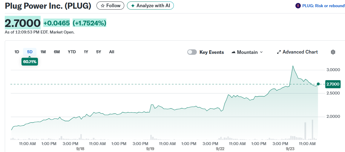Image resolution: width=345 pixels, height=152 pixels.
Task: Toggle the Key Events switch
Action: click(x=192, y=52)
